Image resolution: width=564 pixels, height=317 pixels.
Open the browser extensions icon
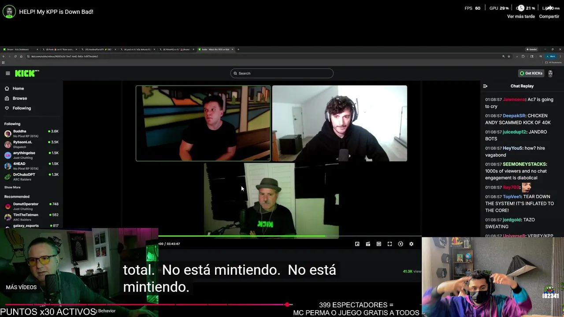pos(523,56)
